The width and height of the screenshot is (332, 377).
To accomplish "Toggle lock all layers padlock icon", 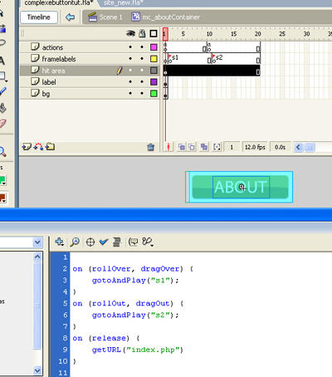I will pos(142,33).
